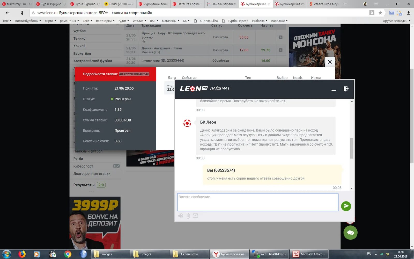
Task: Switch to the Курортные зоны tab
Action: [x=153, y=4]
